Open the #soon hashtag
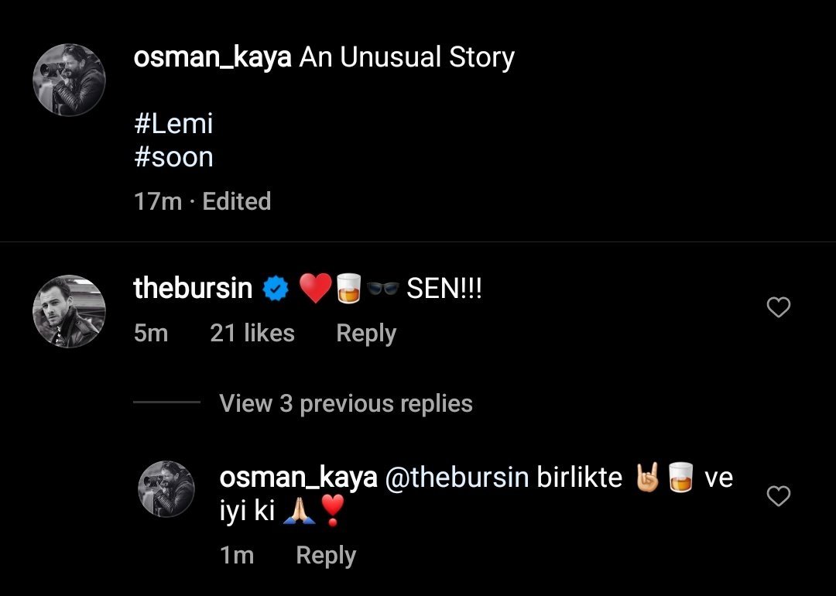 173,157
